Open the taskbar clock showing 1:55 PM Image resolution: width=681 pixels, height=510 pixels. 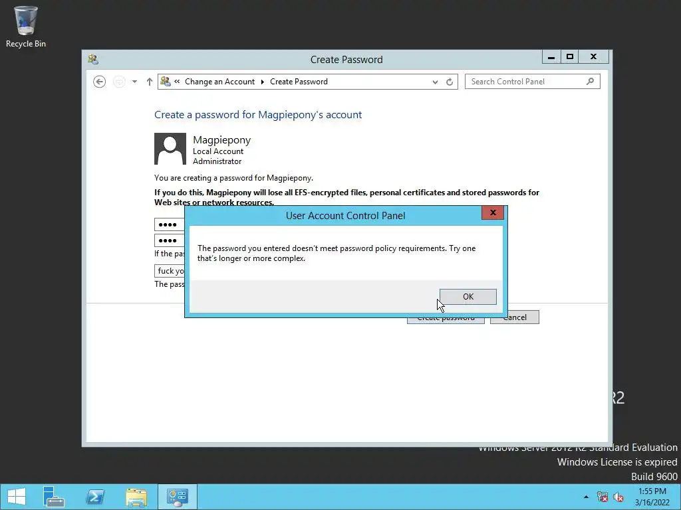tap(652, 497)
